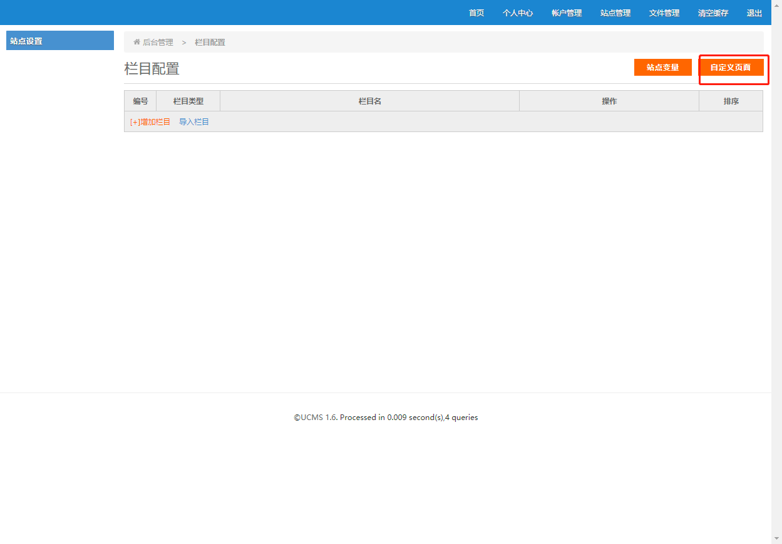Log out via the 退出 link
This screenshot has height=544, width=782.
[x=754, y=13]
